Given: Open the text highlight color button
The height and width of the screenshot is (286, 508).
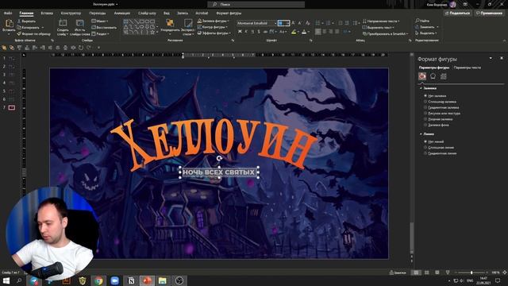Looking at the screenshot, I should click(x=294, y=32).
